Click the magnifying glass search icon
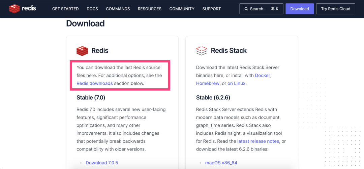The width and height of the screenshot is (364, 169). point(246,9)
